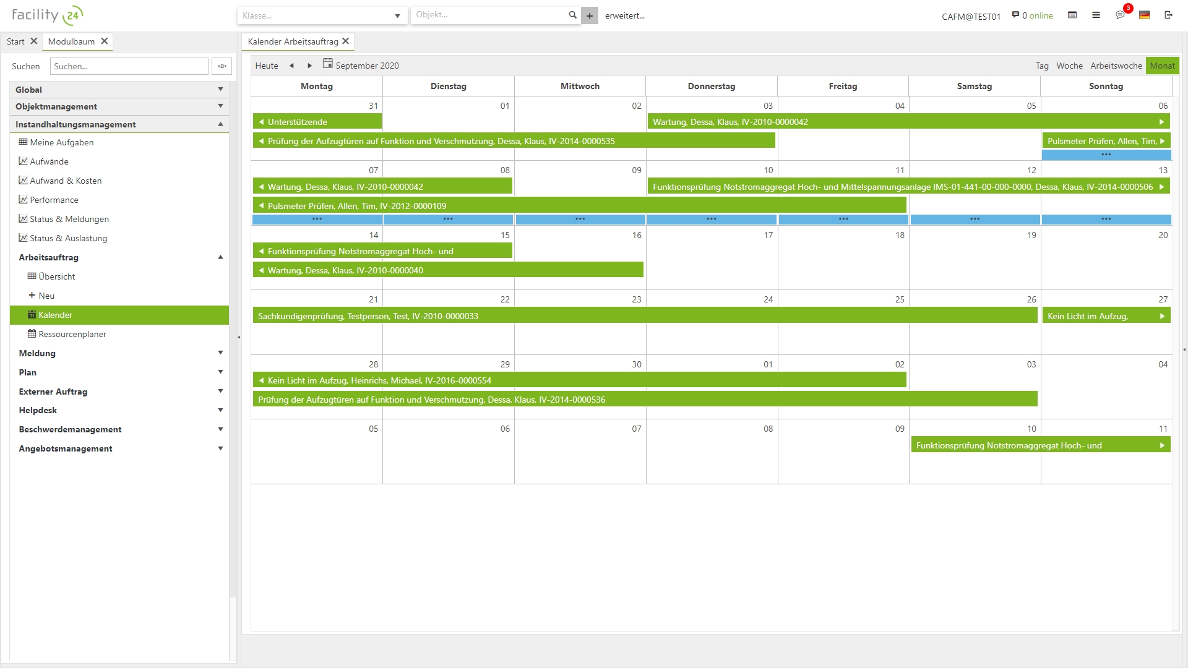The height and width of the screenshot is (668, 1188).
Task: Switch calendar to Arbeitswoche view
Action: pyautogui.click(x=1116, y=66)
